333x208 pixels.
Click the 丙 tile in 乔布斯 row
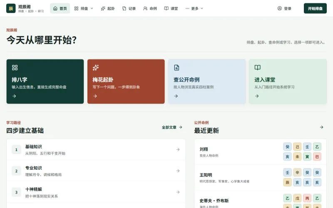(x=307, y=198)
